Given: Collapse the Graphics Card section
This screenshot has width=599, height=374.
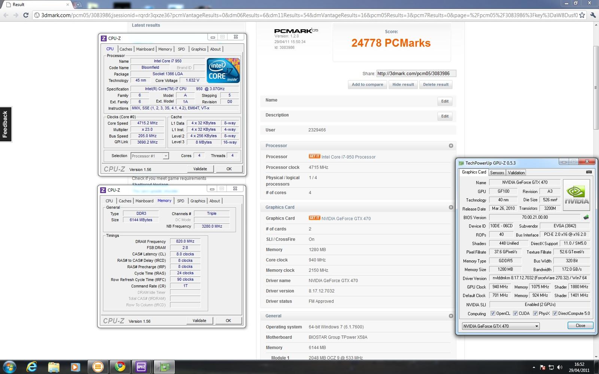Looking at the screenshot, I should coord(451,207).
